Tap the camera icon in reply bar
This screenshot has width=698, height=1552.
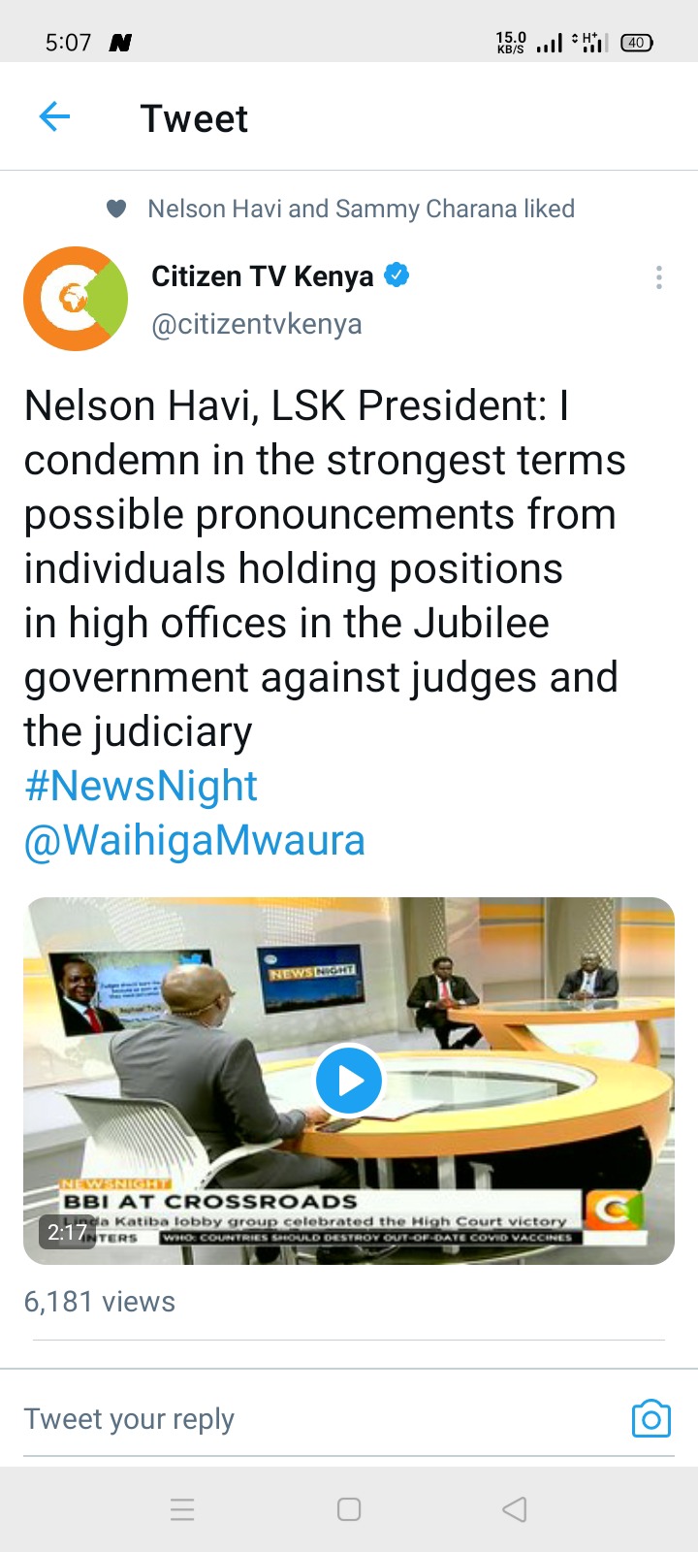tap(651, 1418)
